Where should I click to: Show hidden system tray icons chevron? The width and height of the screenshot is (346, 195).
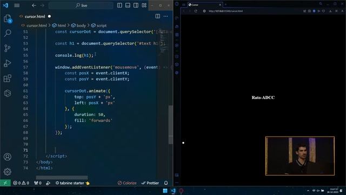[x=308, y=191]
